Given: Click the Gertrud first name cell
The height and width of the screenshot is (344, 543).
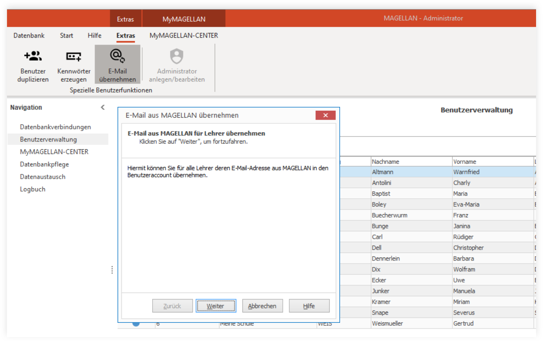Looking at the screenshot, I should pos(493,323).
